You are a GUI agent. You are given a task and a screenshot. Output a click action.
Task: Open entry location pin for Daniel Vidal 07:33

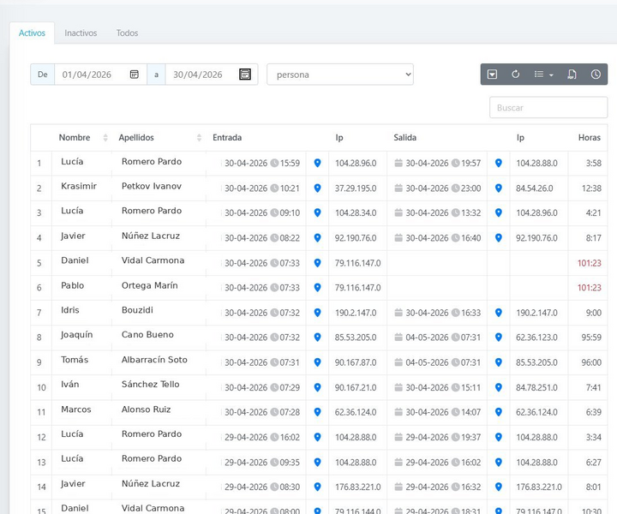click(318, 263)
